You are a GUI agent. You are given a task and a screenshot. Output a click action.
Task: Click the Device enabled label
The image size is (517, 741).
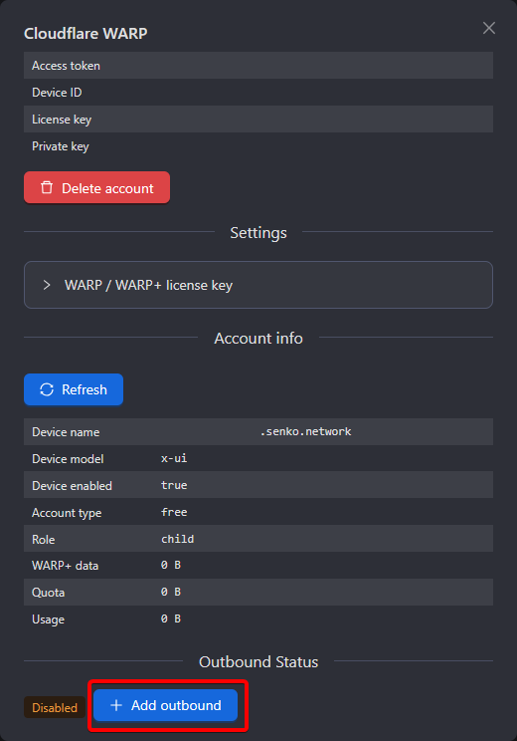(72, 486)
